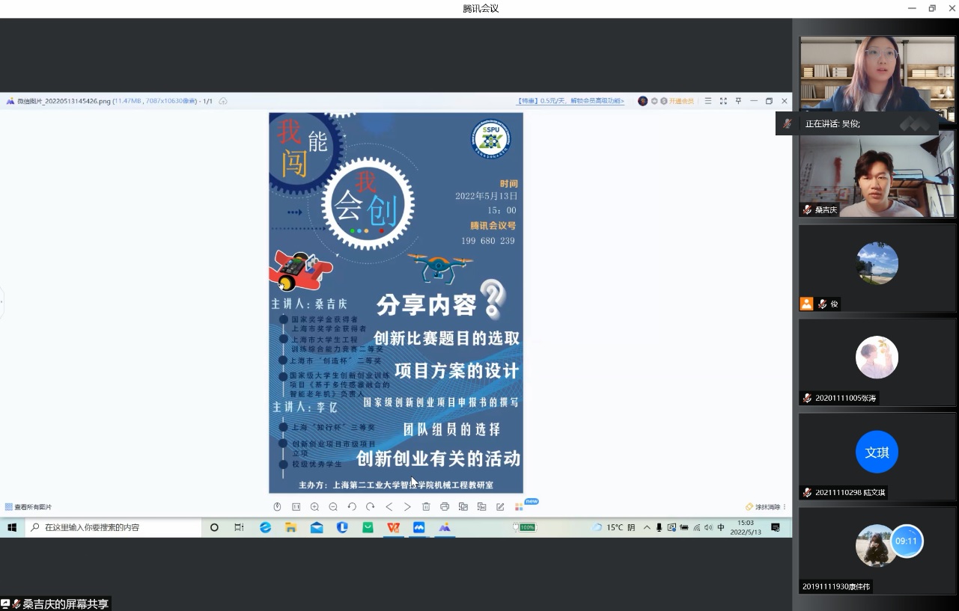959x611 pixels.
Task: Expand hidden system tray icons
Action: tap(647, 527)
